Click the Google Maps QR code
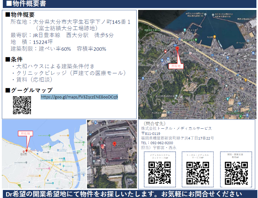 pyautogui.click(x=22, y=105)
